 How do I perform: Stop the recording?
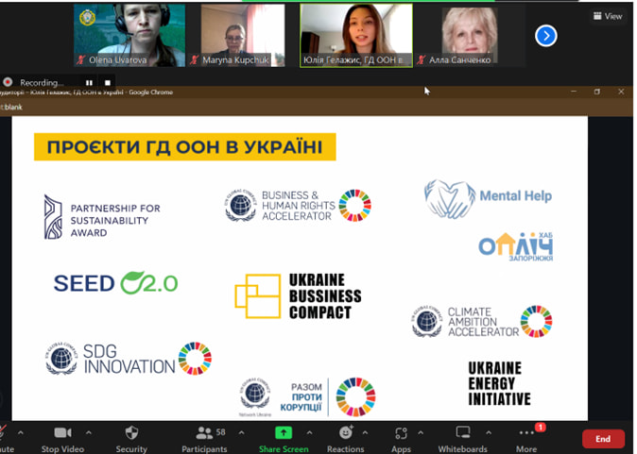107,83
